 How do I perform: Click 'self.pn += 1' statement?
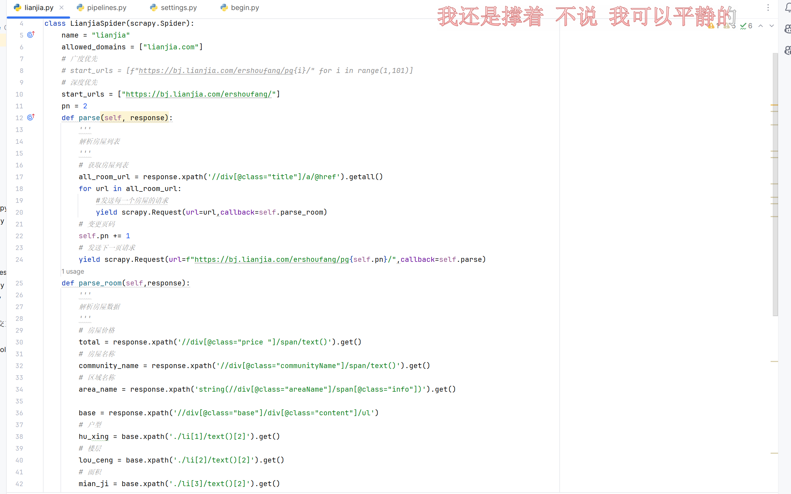pos(104,236)
